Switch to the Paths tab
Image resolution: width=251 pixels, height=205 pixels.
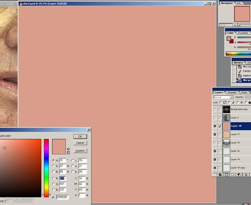[x=244, y=92]
